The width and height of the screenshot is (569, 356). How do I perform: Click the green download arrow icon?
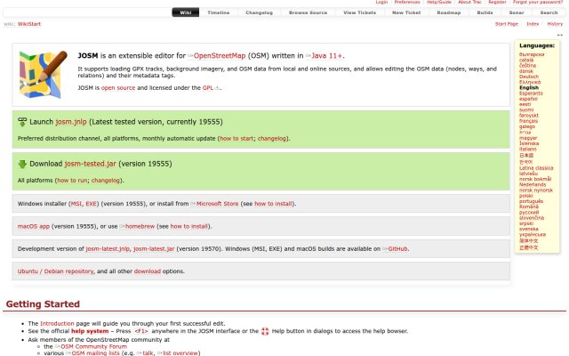pyautogui.click(x=22, y=164)
